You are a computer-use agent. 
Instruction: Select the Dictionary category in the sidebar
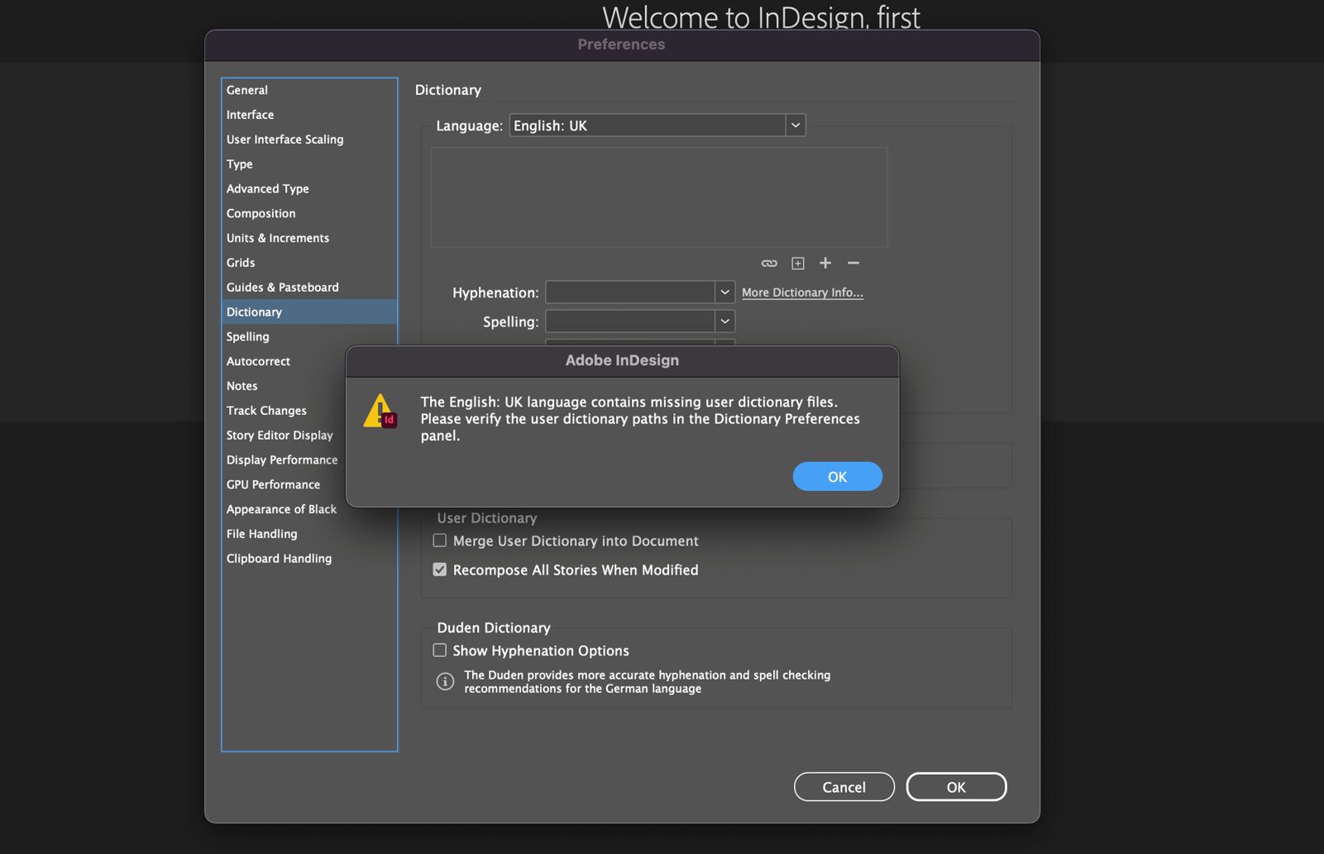309,312
